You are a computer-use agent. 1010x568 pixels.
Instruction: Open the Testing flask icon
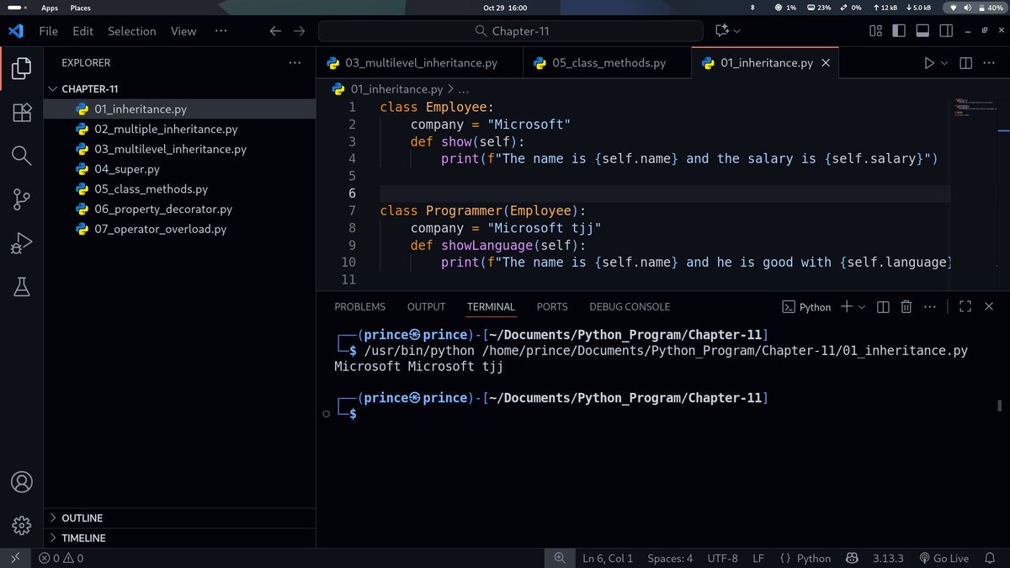click(x=22, y=287)
